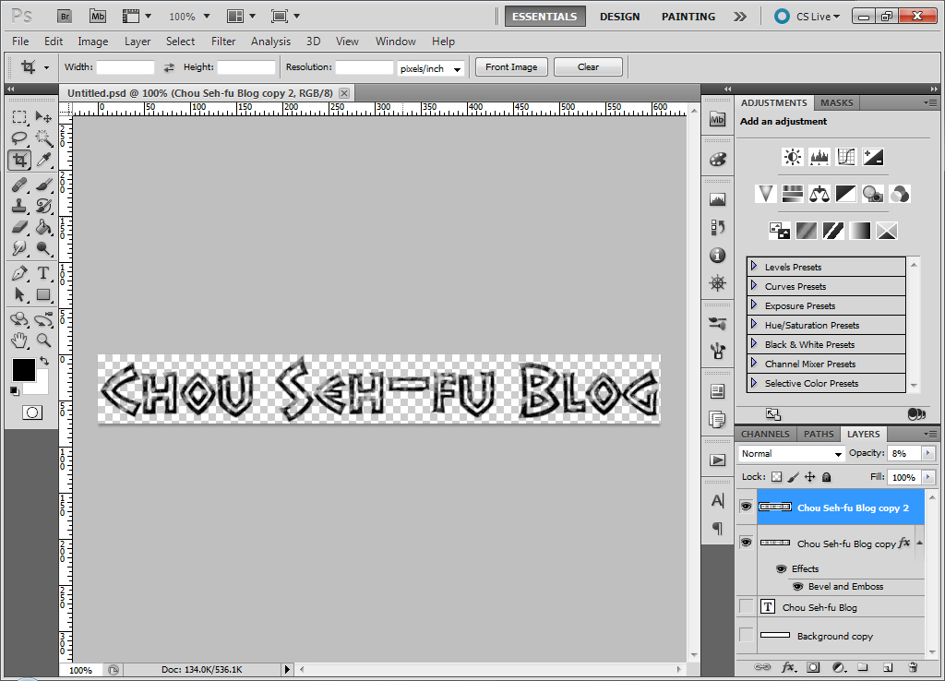This screenshot has width=945, height=681.
Task: Select the Paint Bucket tool
Action: tap(43, 227)
